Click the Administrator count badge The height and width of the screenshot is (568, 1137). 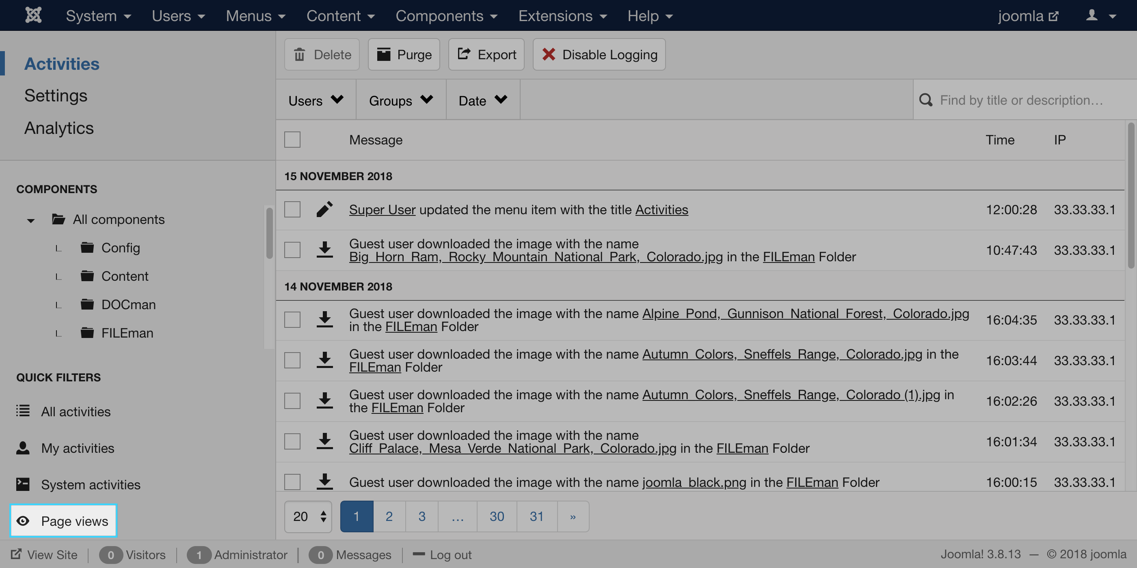(x=199, y=555)
